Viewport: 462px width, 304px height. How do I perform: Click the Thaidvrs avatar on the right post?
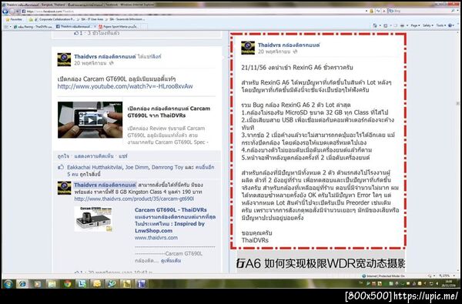tap(248, 48)
